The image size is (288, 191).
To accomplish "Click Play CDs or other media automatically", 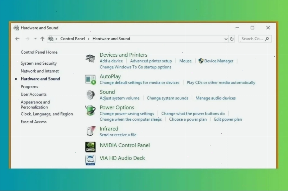I will (221, 83).
